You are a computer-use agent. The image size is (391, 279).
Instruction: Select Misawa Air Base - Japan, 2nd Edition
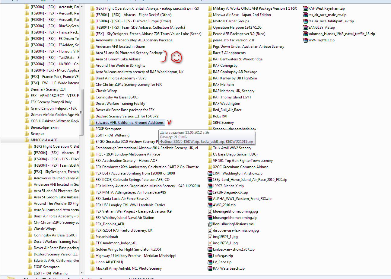click(242, 15)
